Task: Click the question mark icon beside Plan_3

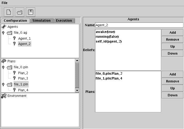Action: click(14, 78)
